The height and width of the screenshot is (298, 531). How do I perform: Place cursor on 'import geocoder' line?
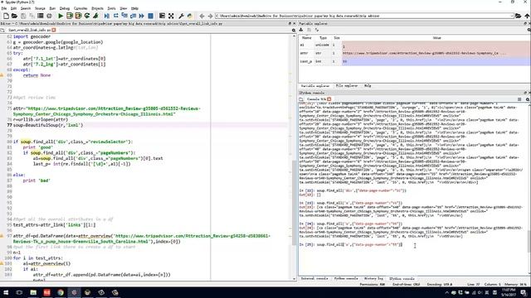[32, 36]
